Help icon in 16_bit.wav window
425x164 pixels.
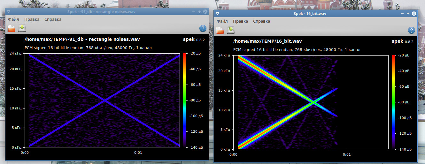412,30
